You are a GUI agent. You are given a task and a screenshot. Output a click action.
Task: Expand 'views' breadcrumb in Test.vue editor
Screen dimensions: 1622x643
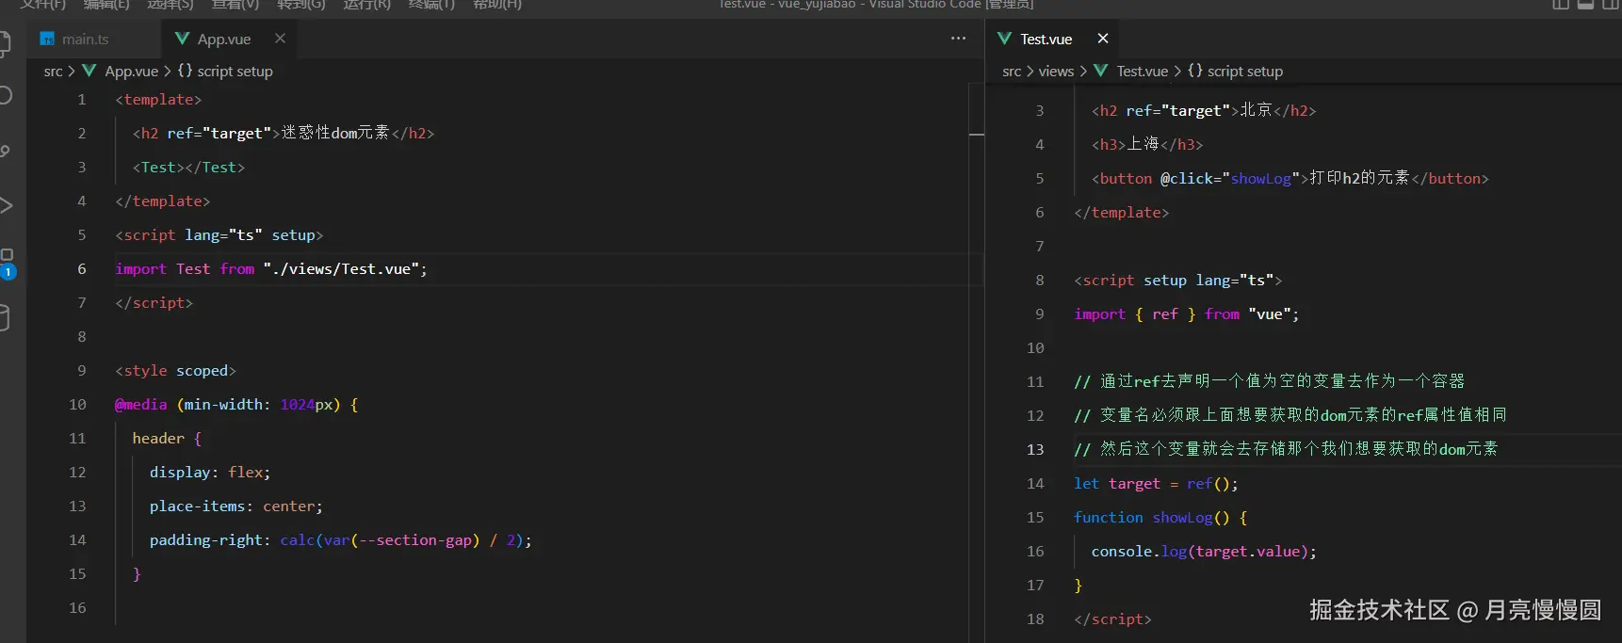pyautogui.click(x=1056, y=72)
